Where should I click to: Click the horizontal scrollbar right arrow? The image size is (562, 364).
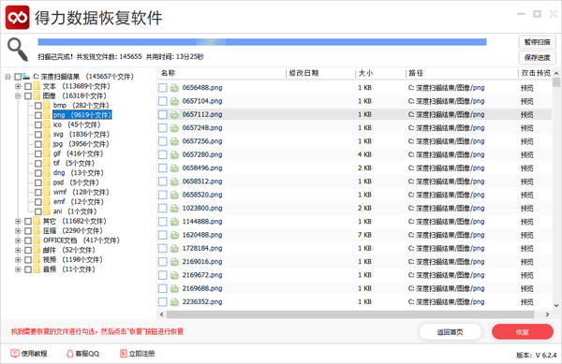547,314
